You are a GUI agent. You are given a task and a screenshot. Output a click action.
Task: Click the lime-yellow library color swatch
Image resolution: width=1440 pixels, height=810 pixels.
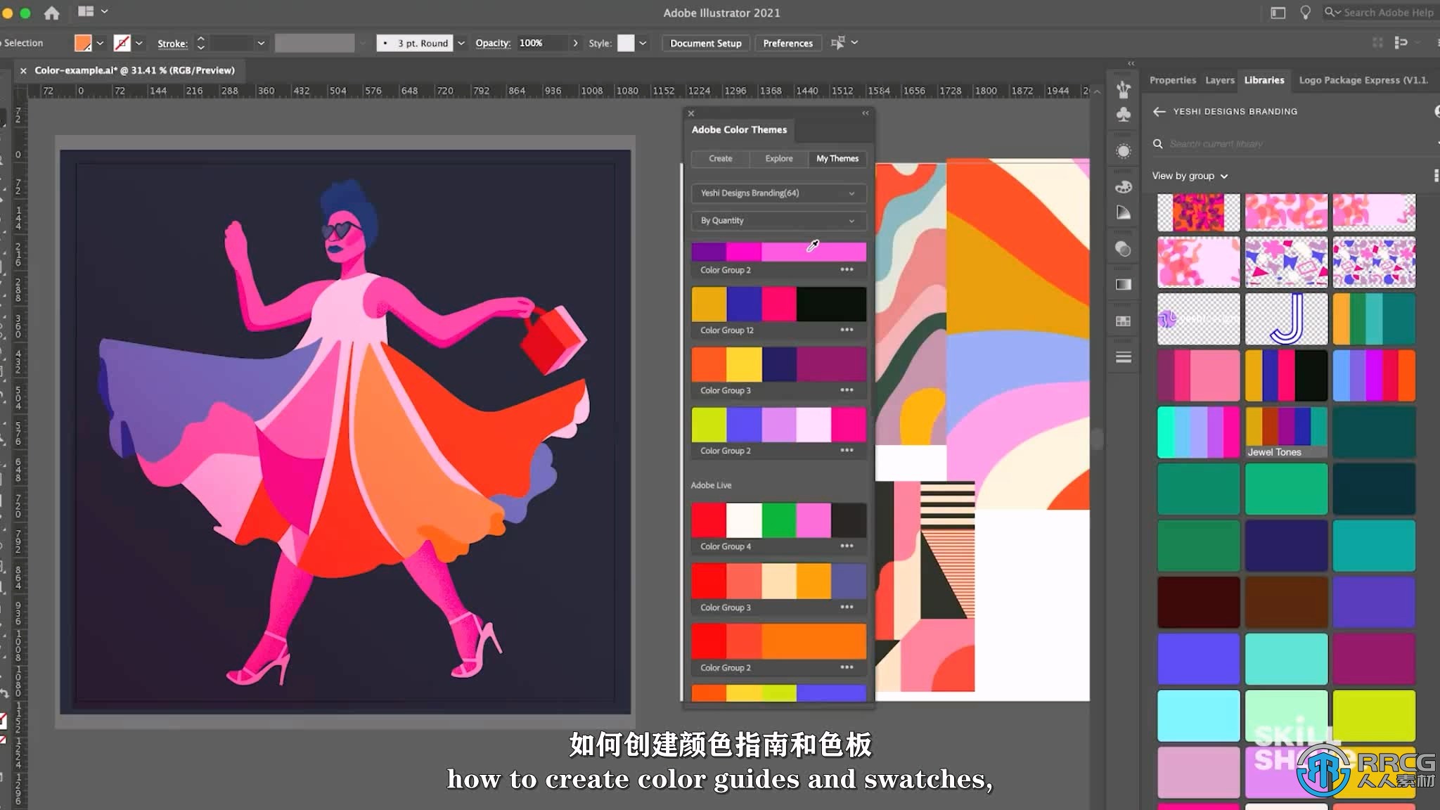pos(1373,715)
